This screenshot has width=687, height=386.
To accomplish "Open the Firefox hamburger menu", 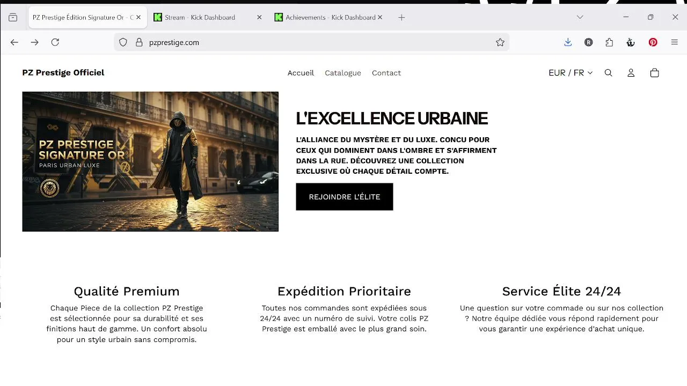I will pos(675,42).
